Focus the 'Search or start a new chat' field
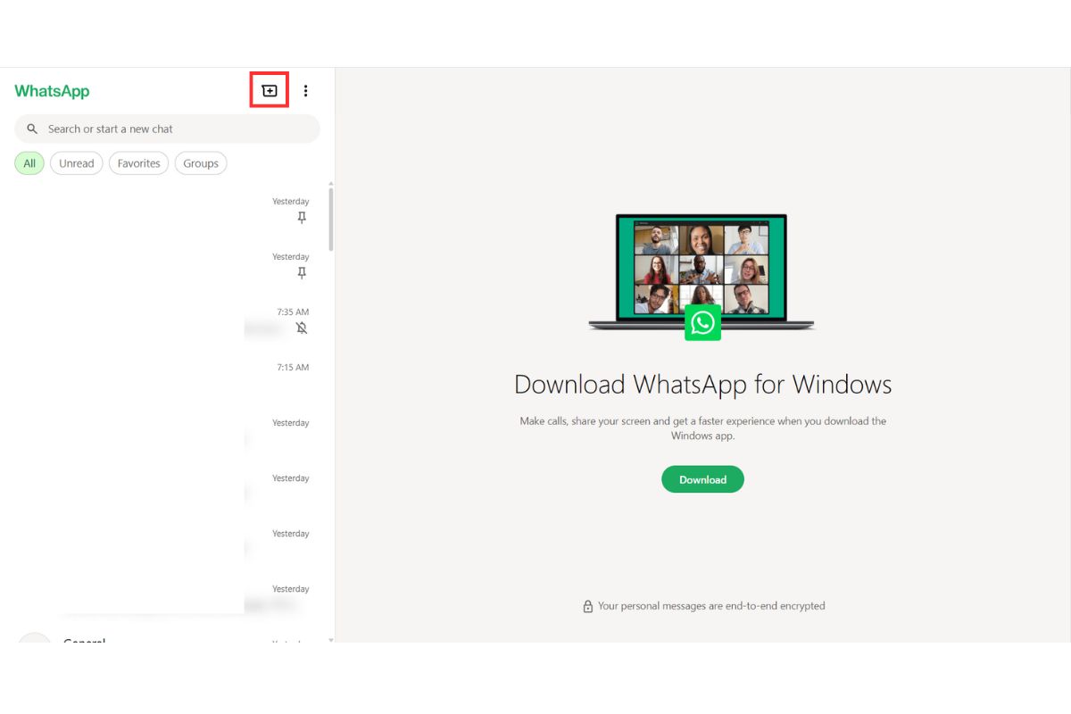 point(167,129)
